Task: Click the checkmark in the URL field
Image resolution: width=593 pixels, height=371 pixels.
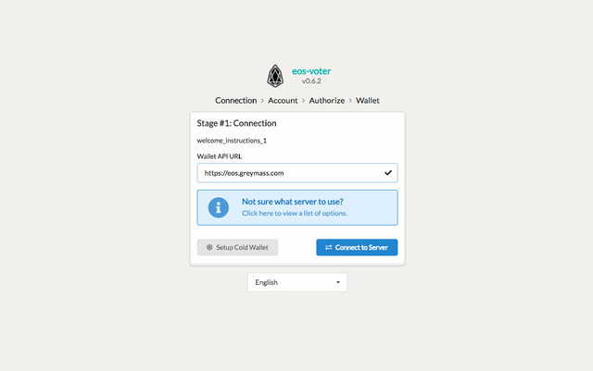Action: click(x=387, y=173)
